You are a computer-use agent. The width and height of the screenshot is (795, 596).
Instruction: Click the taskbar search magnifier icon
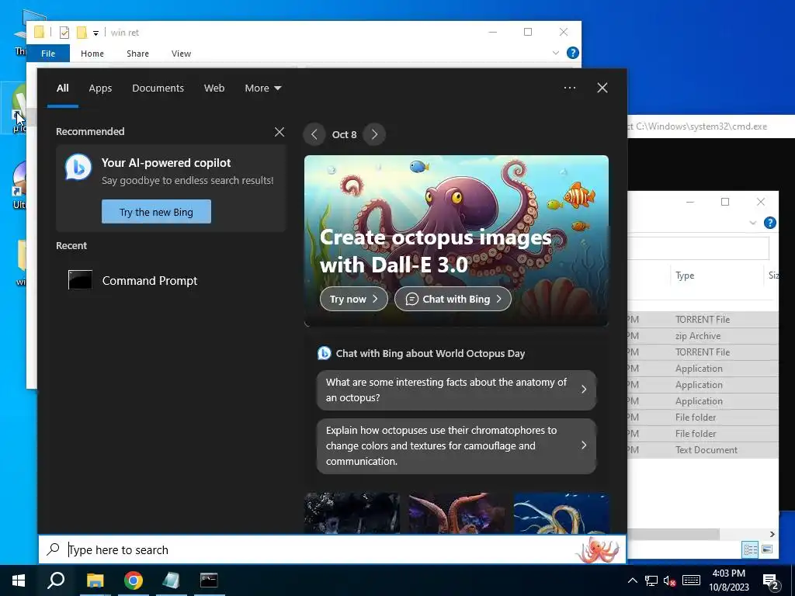[56, 580]
